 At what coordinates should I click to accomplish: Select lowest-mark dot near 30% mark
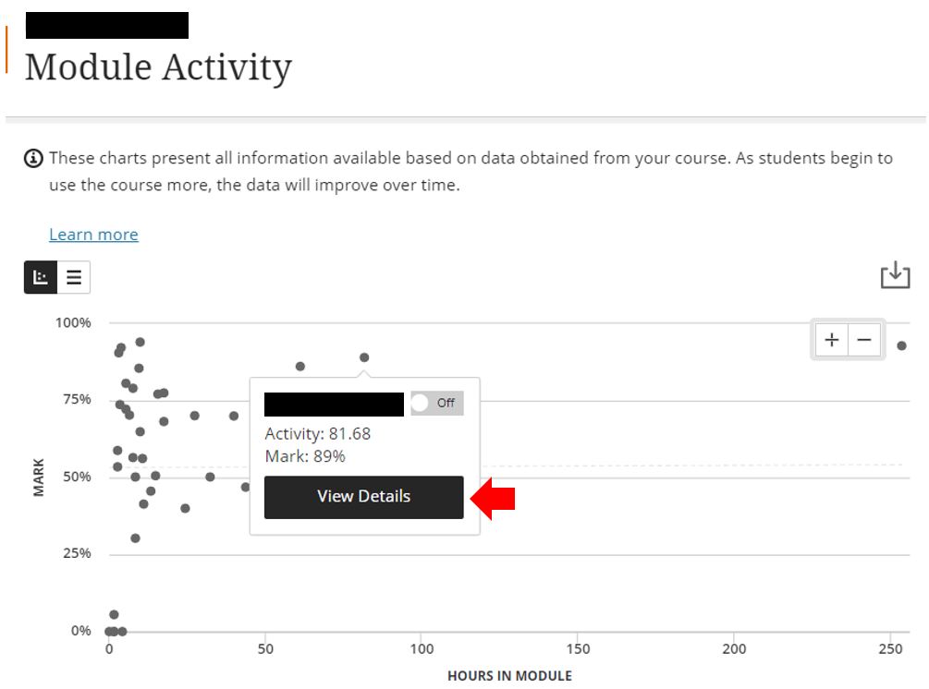pos(135,538)
